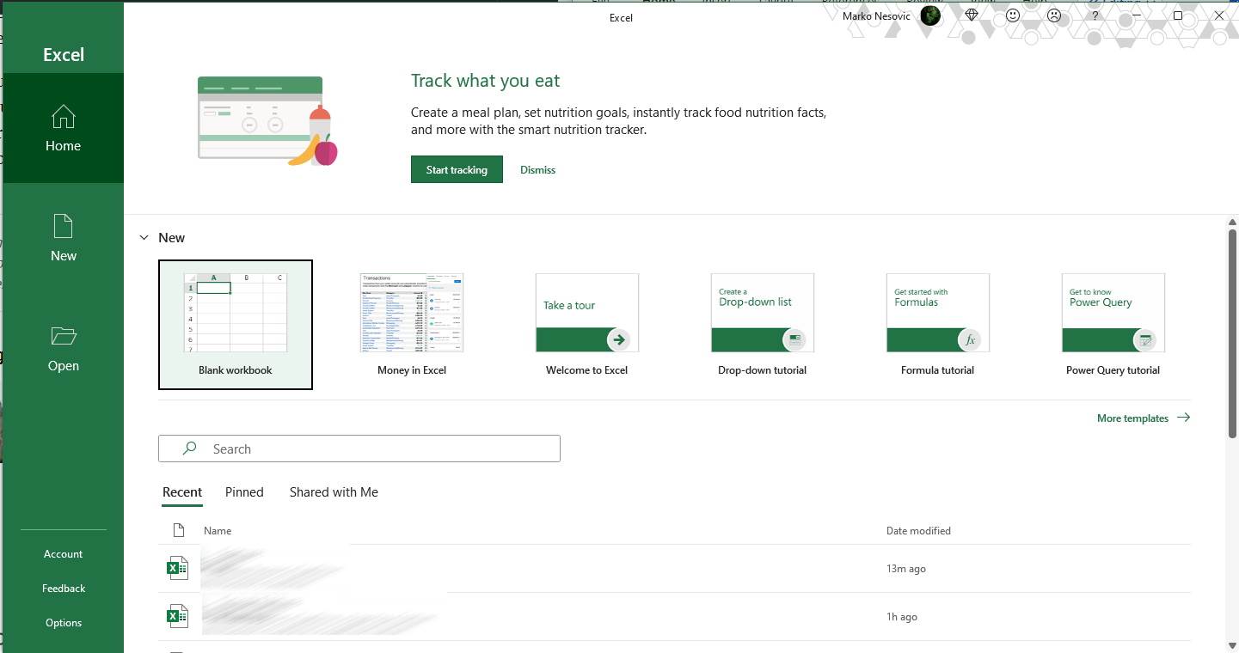This screenshot has height=653, width=1239.
Task: Click the Start tracking button
Action: [457, 169]
